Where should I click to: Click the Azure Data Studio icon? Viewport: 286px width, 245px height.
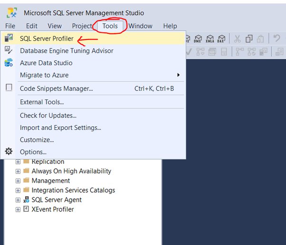(9, 62)
